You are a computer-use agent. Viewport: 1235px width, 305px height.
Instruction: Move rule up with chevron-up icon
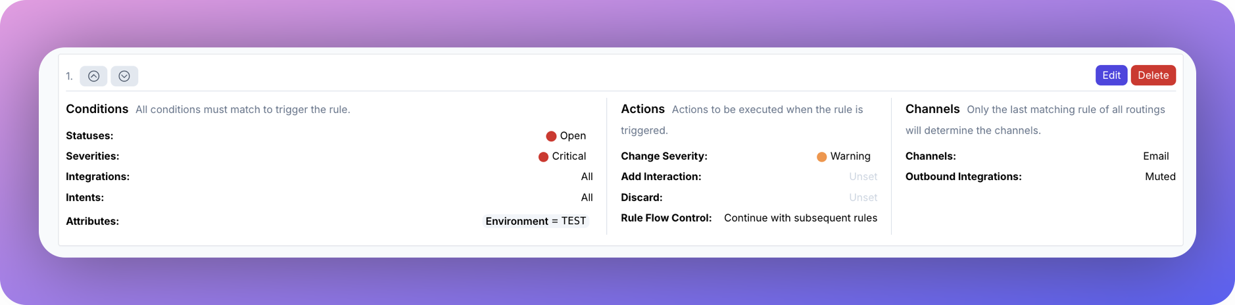click(93, 76)
